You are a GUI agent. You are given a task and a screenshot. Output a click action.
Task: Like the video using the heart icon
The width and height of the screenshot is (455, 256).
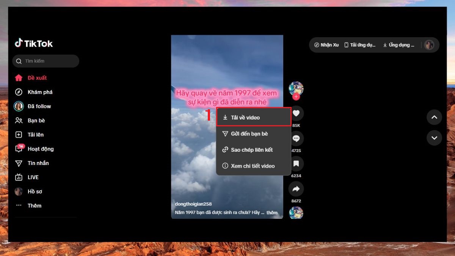[x=296, y=113]
